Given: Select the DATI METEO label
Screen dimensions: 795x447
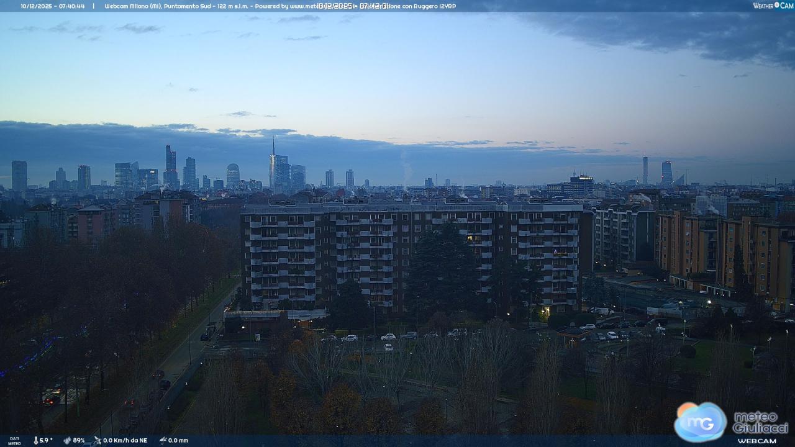Looking at the screenshot, I should point(14,441).
